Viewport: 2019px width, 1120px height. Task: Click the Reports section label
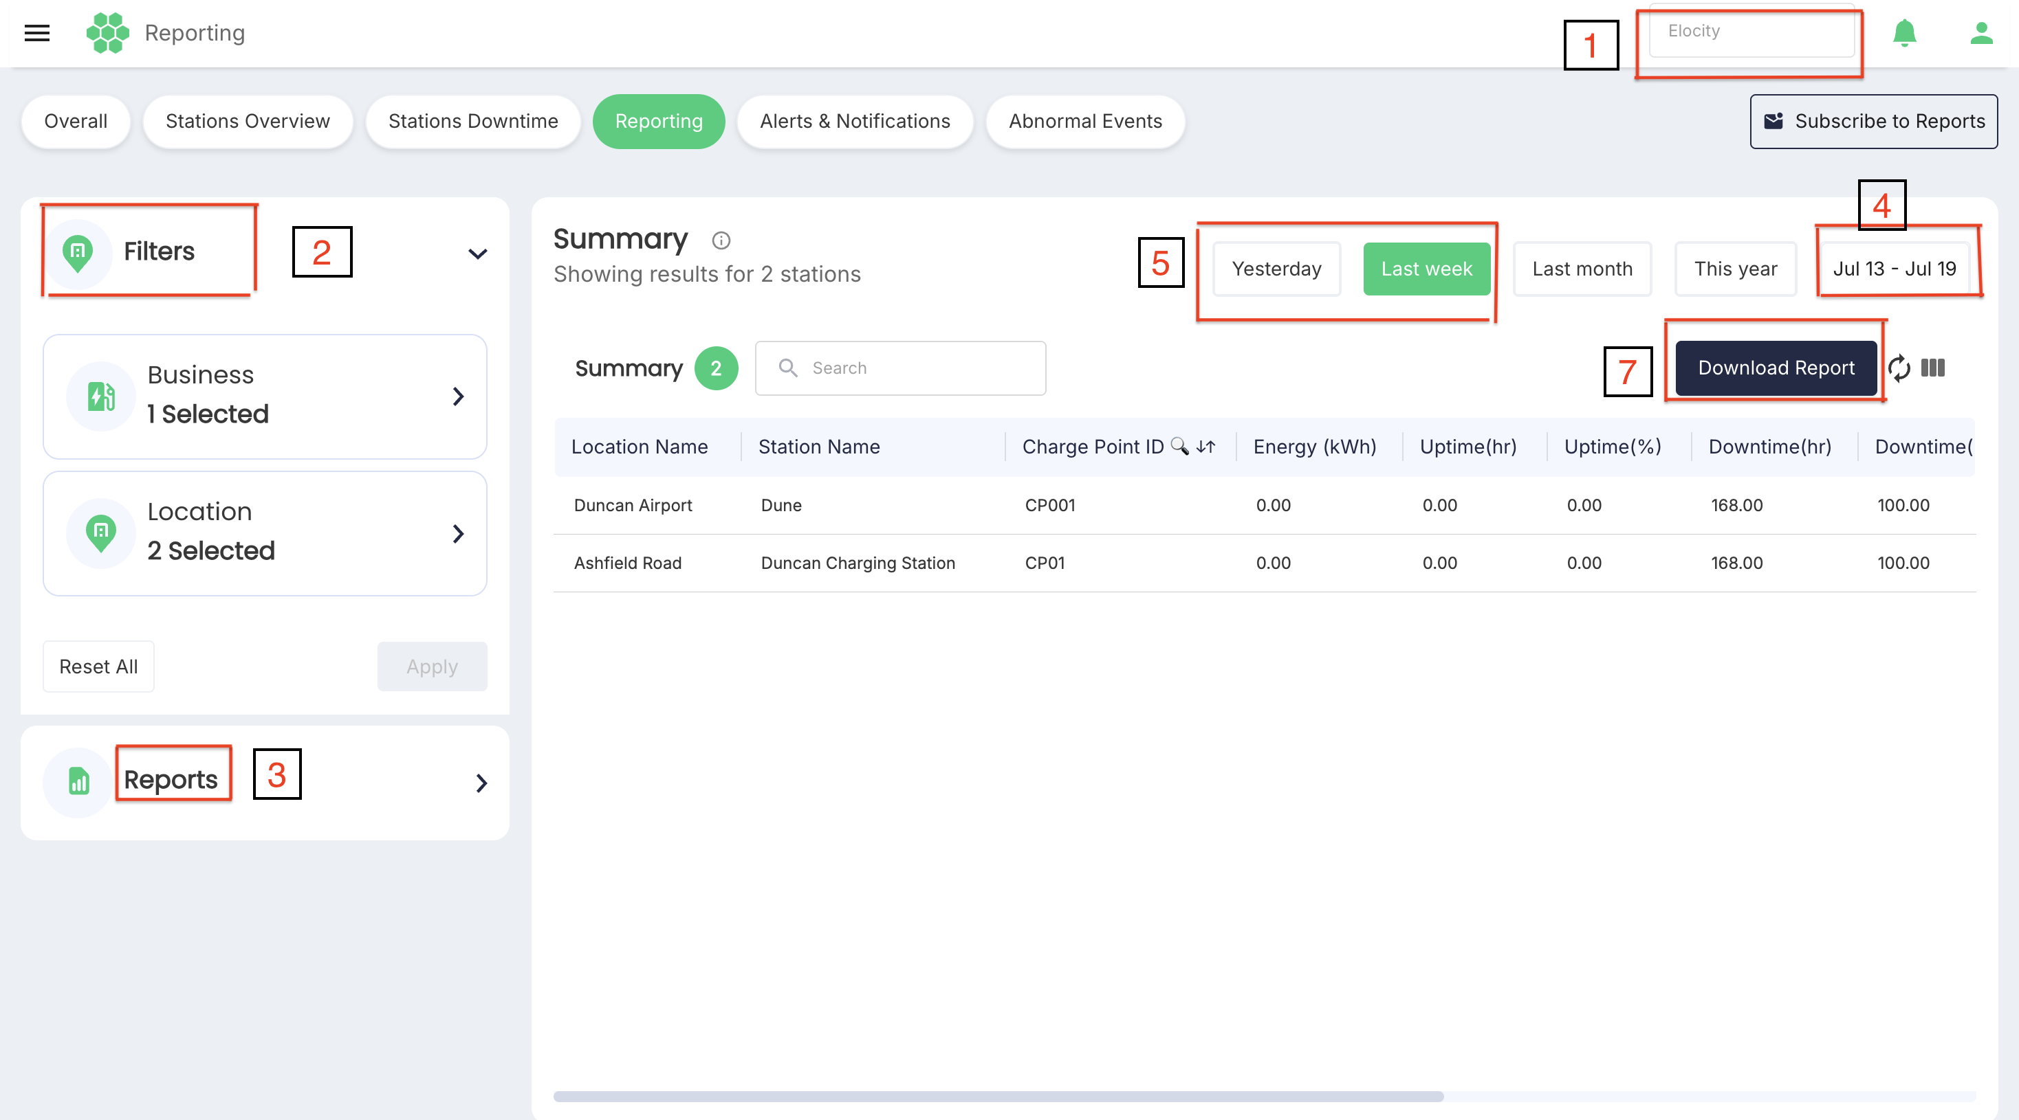tap(170, 779)
